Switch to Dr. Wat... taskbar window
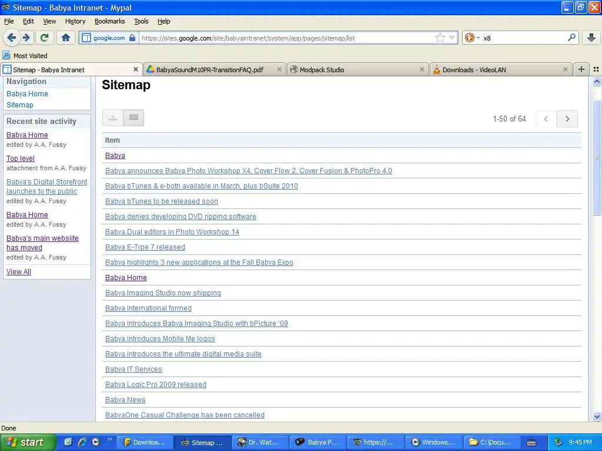 click(260, 442)
